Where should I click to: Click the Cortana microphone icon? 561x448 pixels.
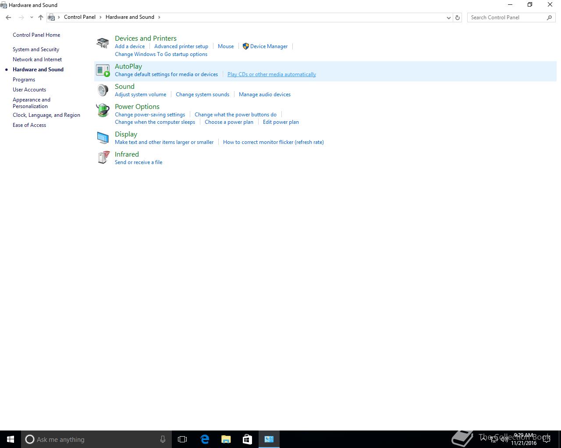[163, 439]
